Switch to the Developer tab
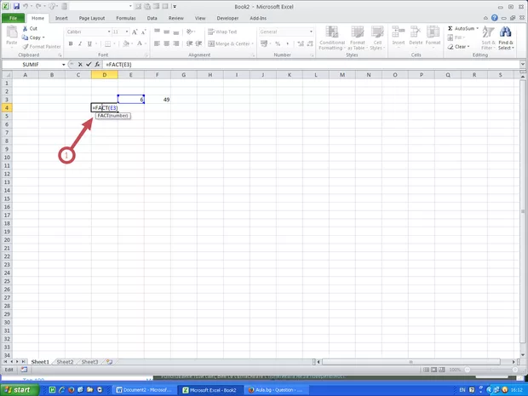 [227, 18]
